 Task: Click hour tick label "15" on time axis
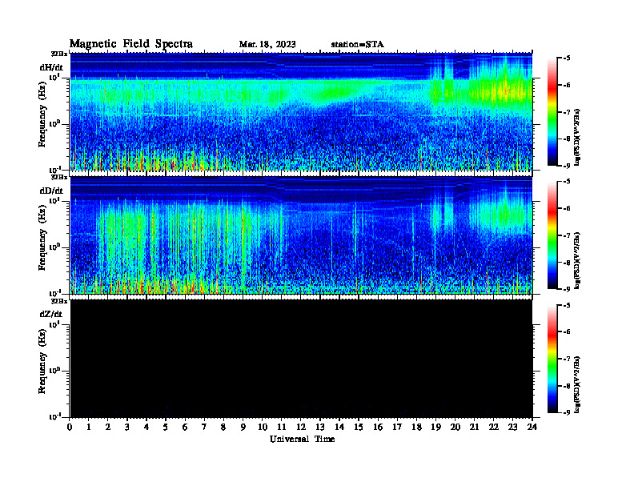click(359, 428)
